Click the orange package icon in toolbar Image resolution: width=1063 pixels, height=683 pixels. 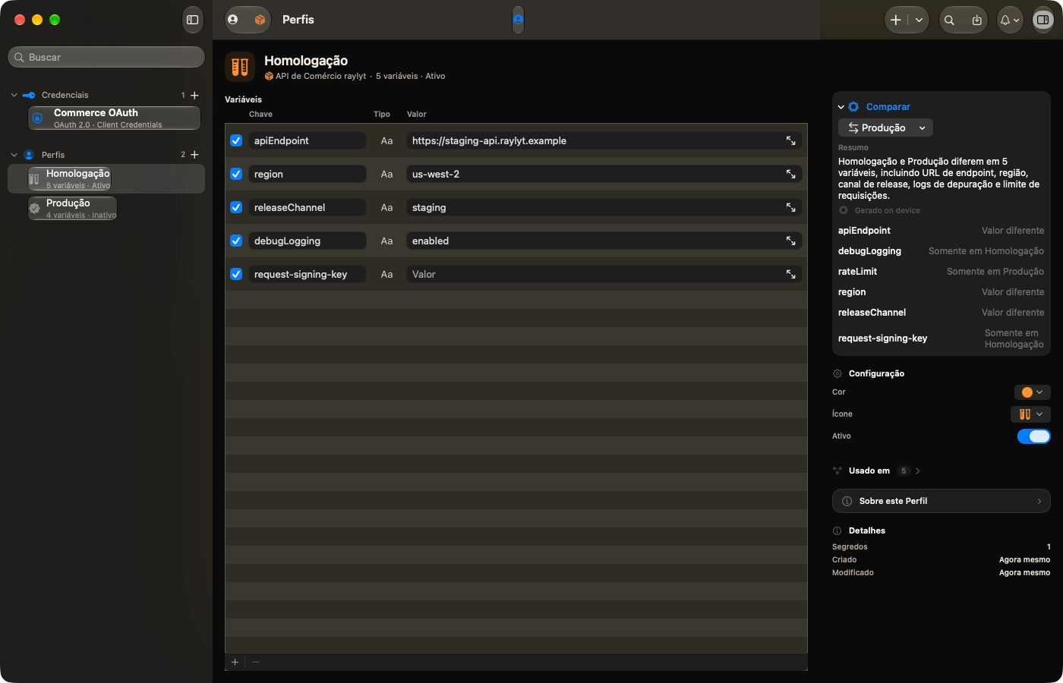(x=260, y=20)
